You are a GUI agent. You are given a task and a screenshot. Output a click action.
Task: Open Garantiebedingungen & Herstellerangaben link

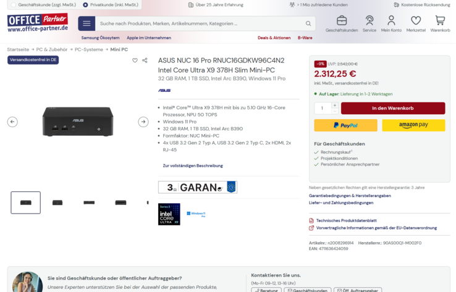(350, 196)
